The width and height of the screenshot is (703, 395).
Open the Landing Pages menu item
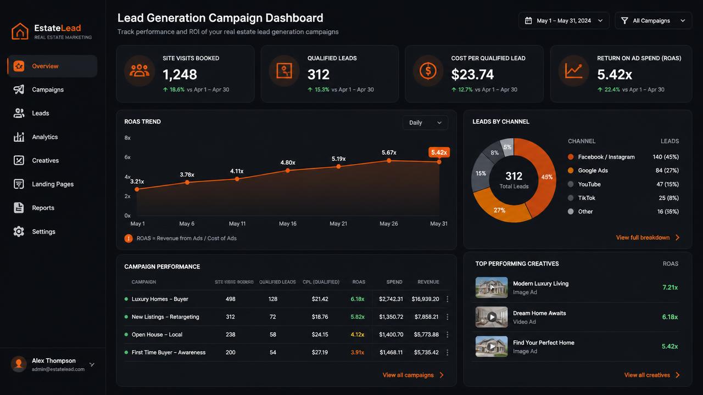click(x=52, y=184)
